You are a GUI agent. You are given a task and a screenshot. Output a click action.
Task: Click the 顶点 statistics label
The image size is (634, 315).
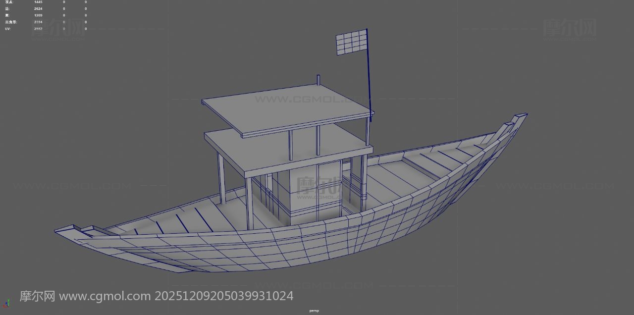pyautogui.click(x=9, y=2)
